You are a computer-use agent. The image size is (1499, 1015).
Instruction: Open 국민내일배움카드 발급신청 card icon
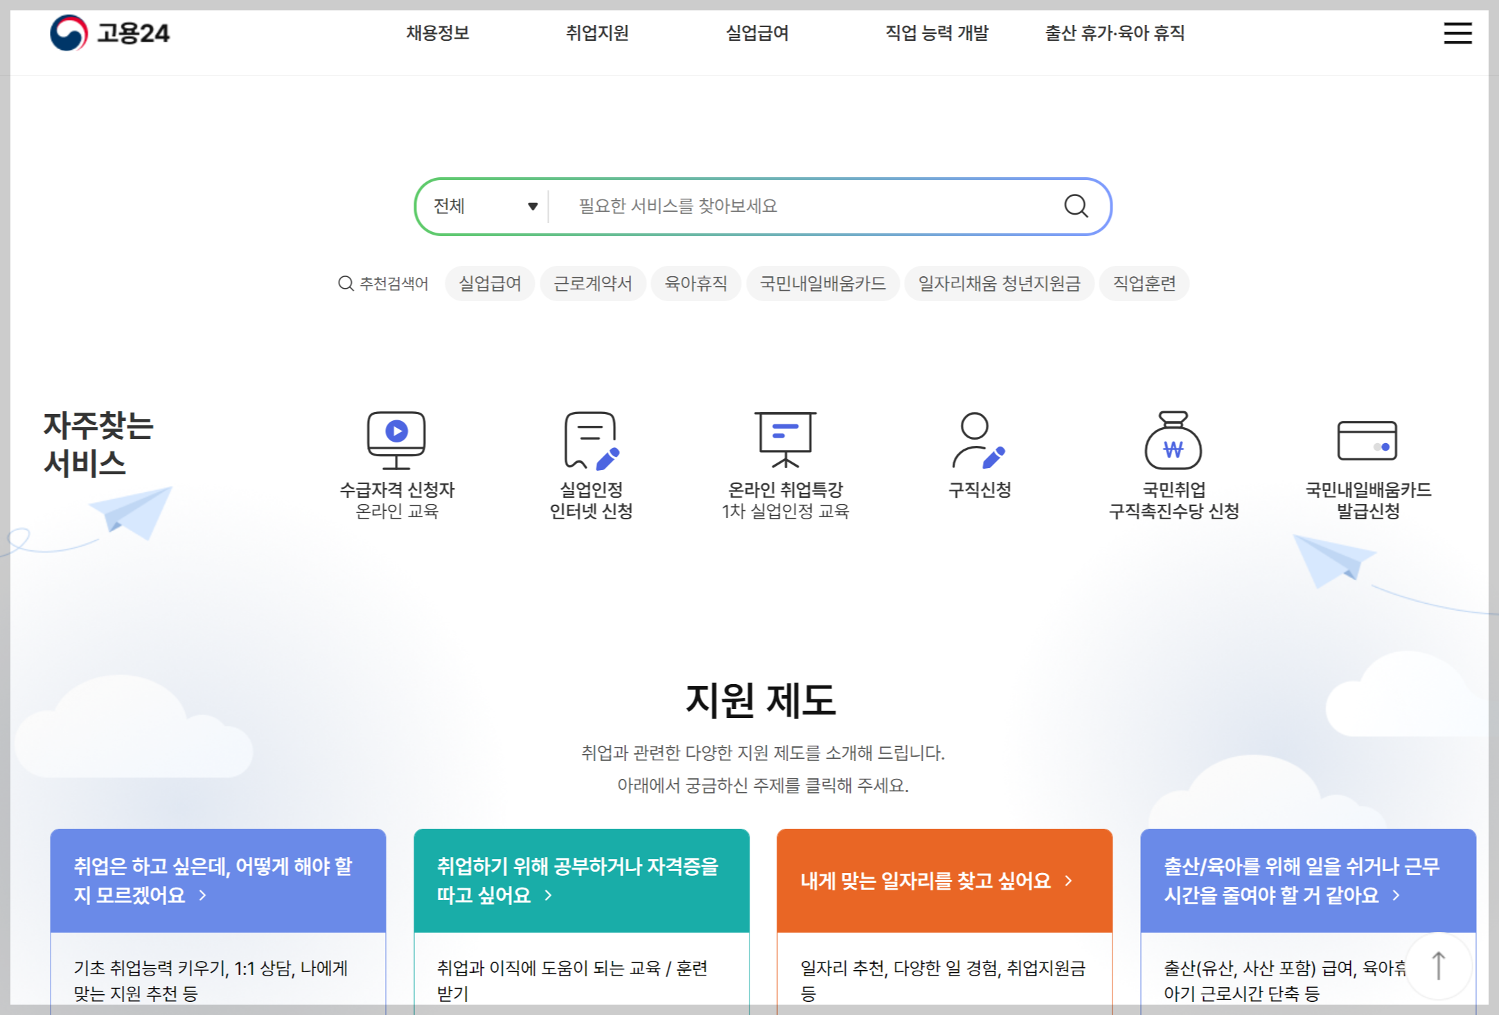coord(1367,440)
